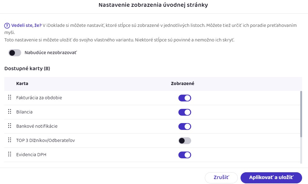Image resolution: width=308 pixels, height=184 pixels.
Task: Click the drag handle beside Bilancia
Action: (9, 112)
